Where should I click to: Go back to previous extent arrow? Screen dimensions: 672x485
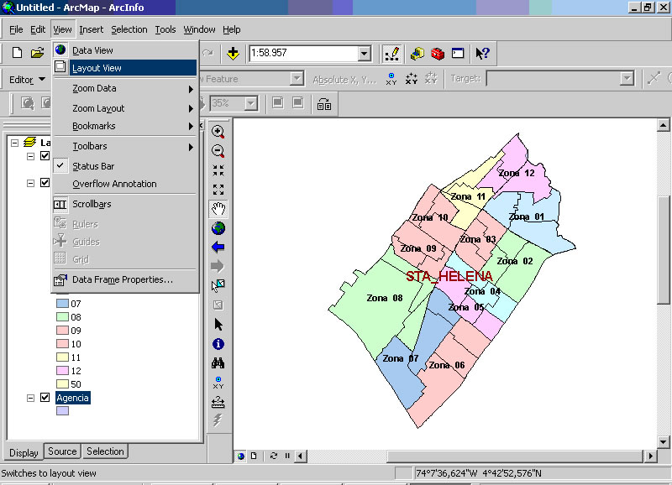(x=218, y=247)
